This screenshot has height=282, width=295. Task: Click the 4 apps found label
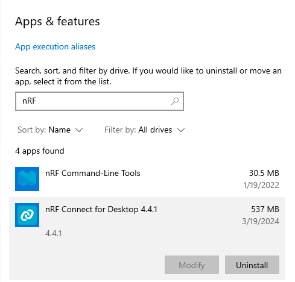point(40,151)
